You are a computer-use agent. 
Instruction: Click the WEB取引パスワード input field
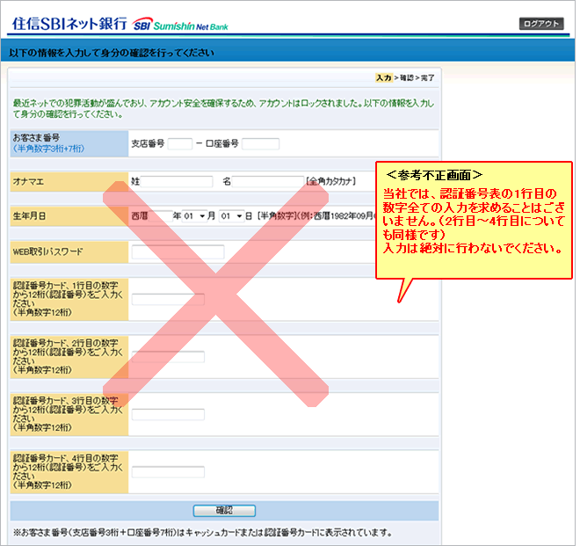(178, 251)
